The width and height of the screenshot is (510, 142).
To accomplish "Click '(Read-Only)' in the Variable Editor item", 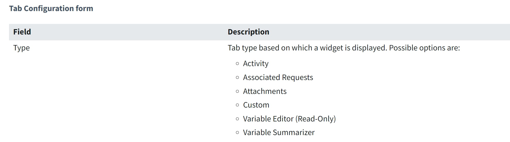I will click(316, 119).
